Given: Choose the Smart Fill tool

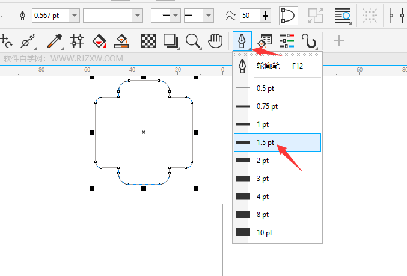Looking at the screenshot, I should [121, 41].
